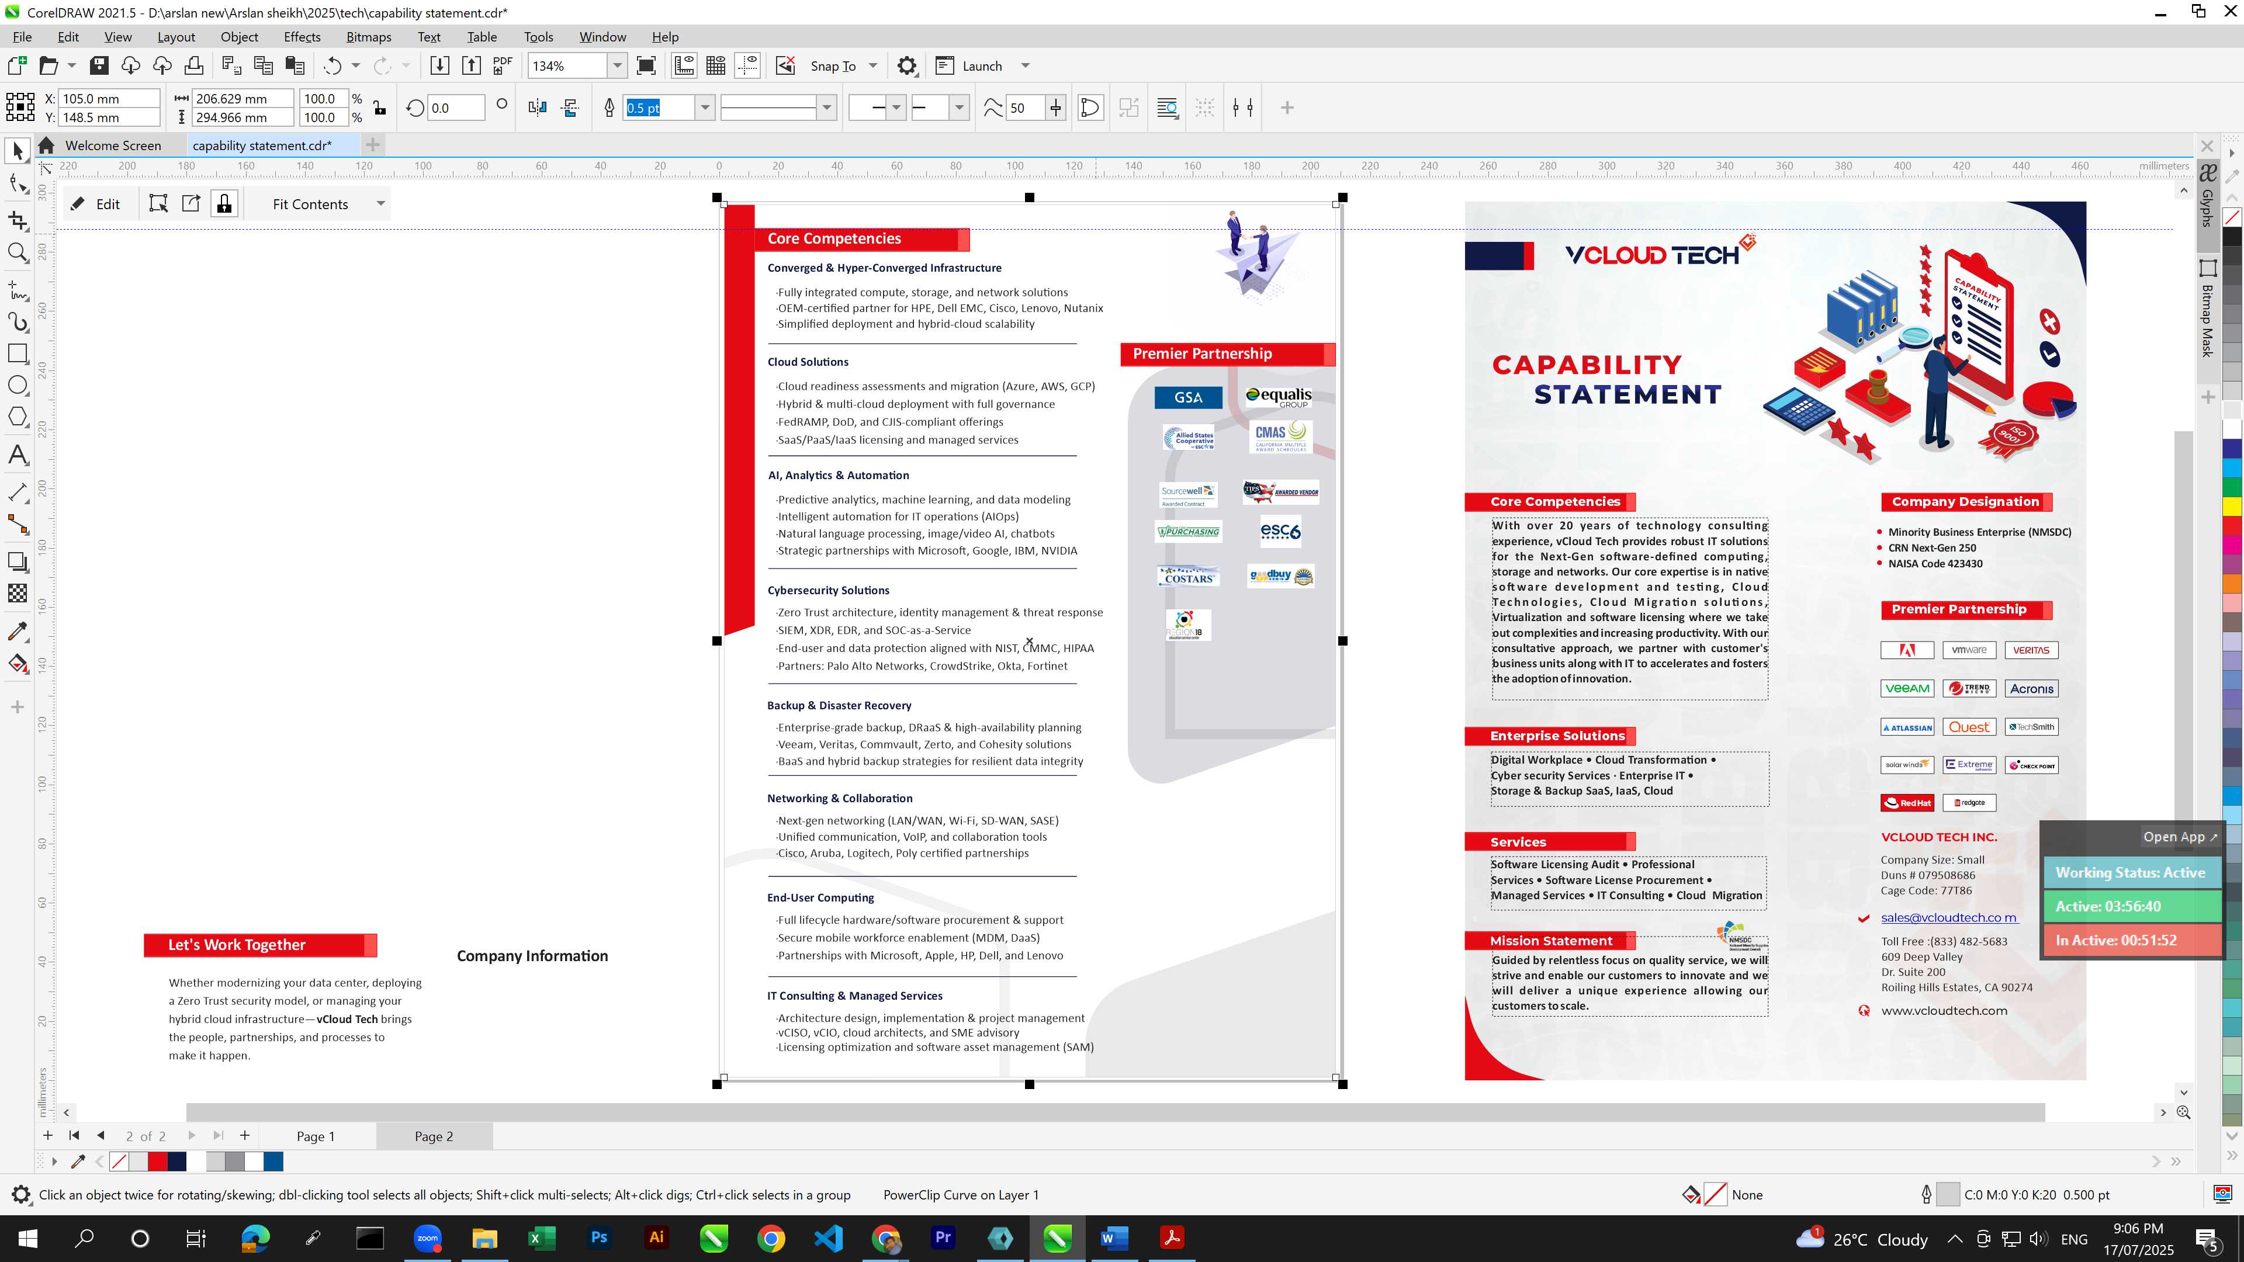Open Photoshop from taskbar
Screen dimensions: 2244x1262
[x=598, y=1237]
